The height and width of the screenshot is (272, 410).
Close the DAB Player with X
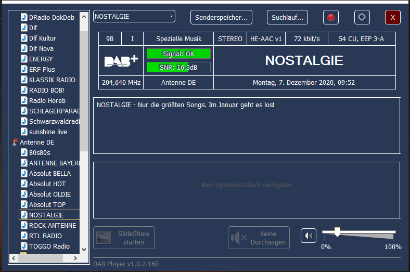pyautogui.click(x=392, y=17)
